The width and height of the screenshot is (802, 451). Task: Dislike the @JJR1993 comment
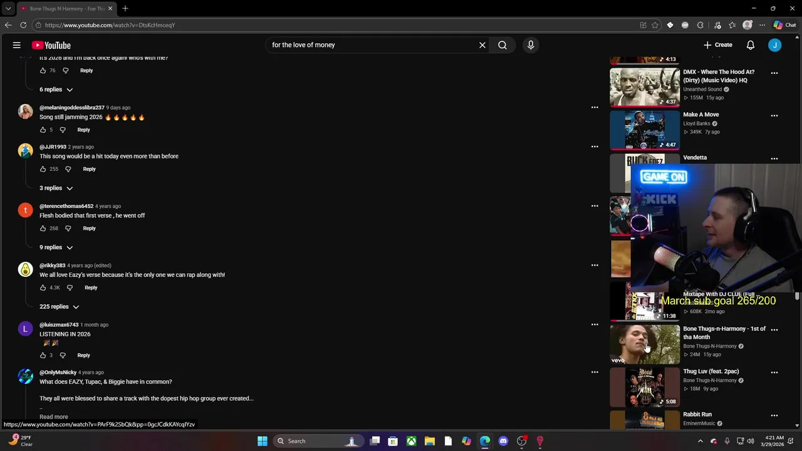(x=68, y=169)
